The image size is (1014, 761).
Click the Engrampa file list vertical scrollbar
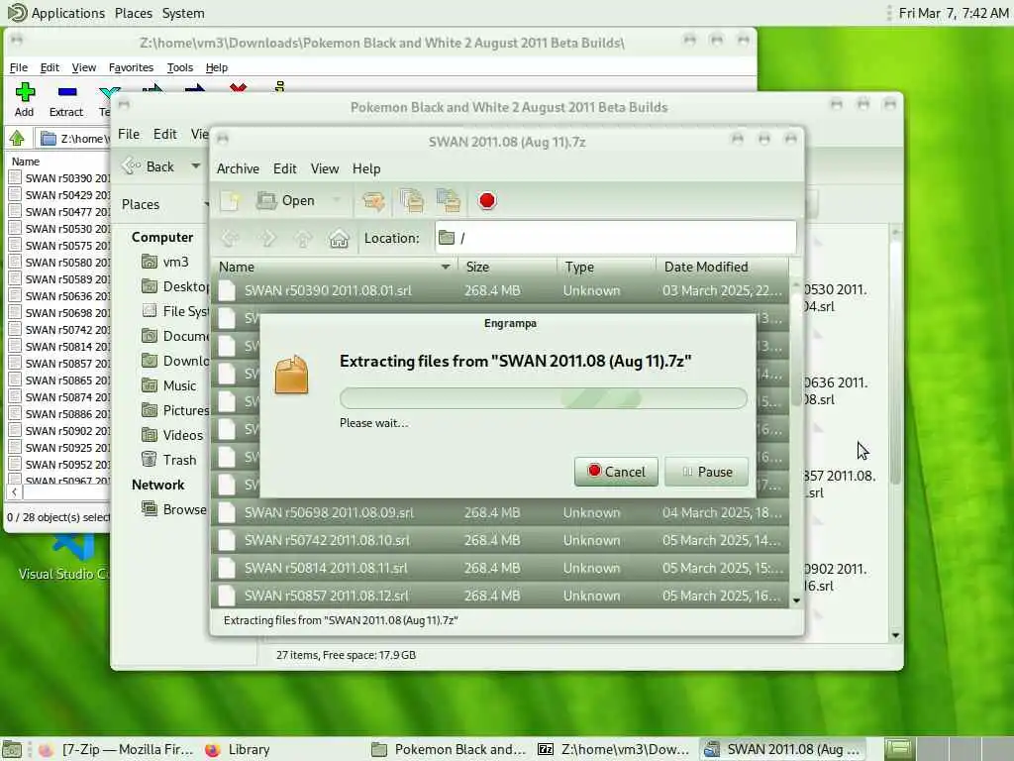point(796,350)
